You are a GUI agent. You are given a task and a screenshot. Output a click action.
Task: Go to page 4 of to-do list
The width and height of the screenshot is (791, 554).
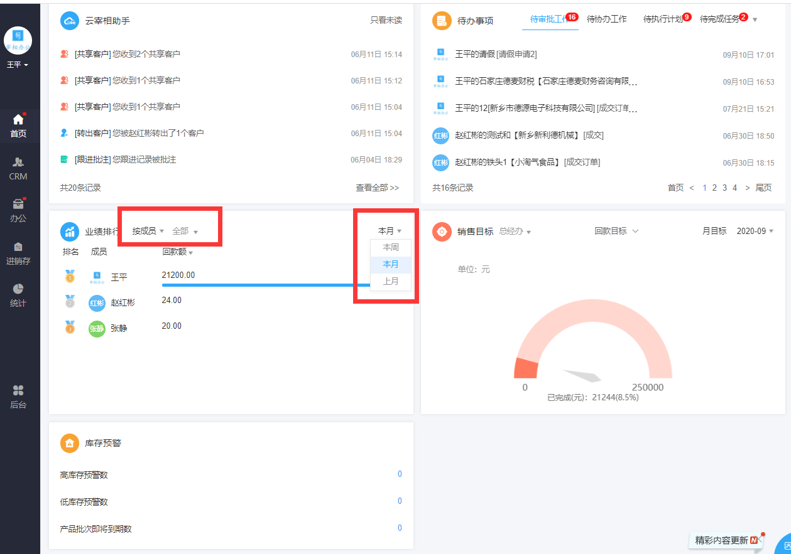734,187
